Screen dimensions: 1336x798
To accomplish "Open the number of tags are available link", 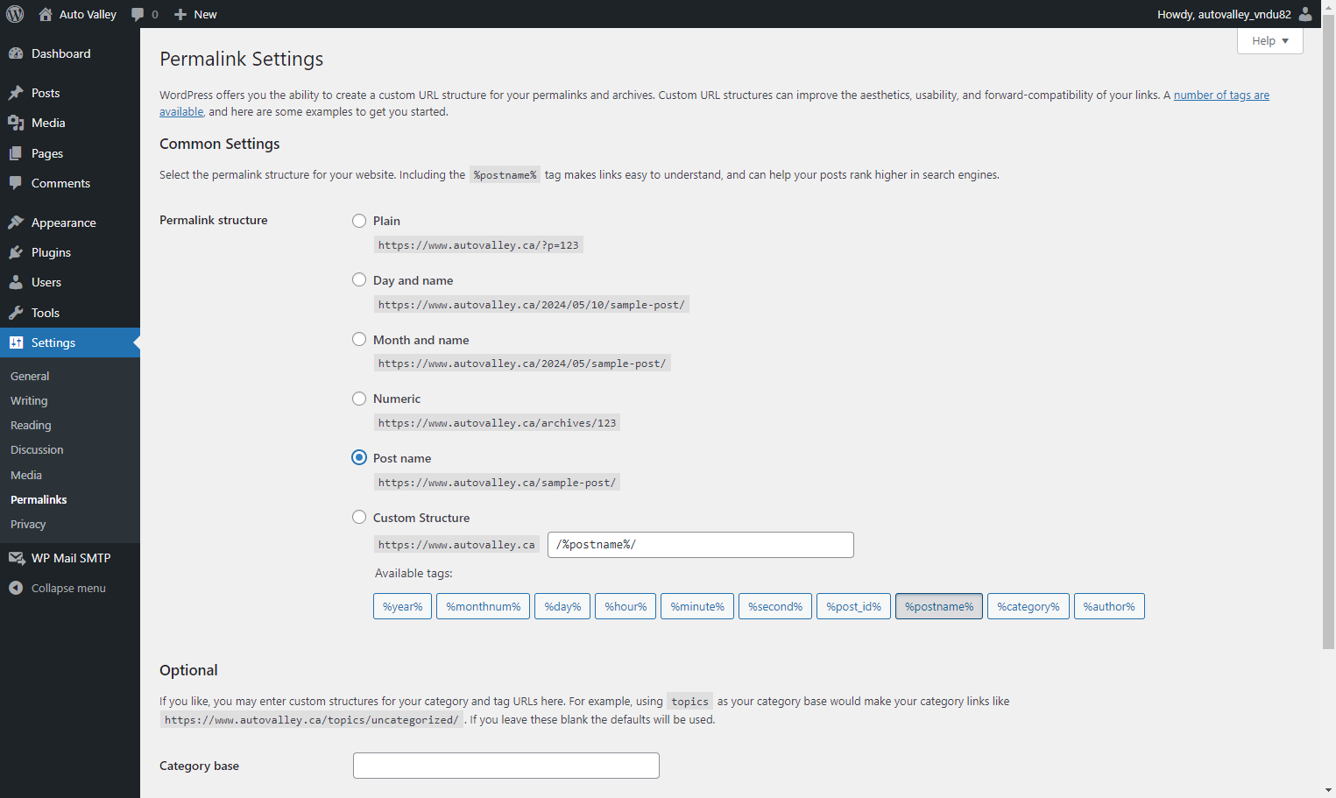I will tap(1221, 95).
